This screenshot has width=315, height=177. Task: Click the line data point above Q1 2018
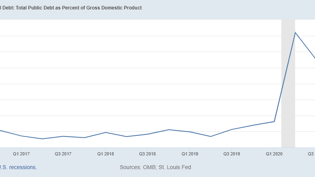[106, 132]
